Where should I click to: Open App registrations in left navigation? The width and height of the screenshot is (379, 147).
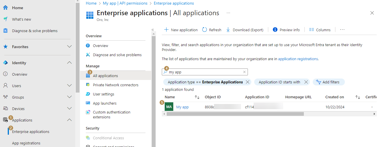click(x=26, y=143)
